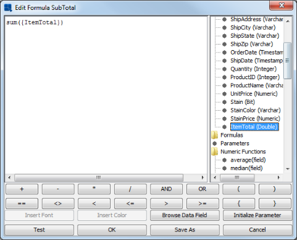This screenshot has width=297, height=240.
Task: Click the field list vertical scrollbar thumb
Action: [x=287, y=61]
